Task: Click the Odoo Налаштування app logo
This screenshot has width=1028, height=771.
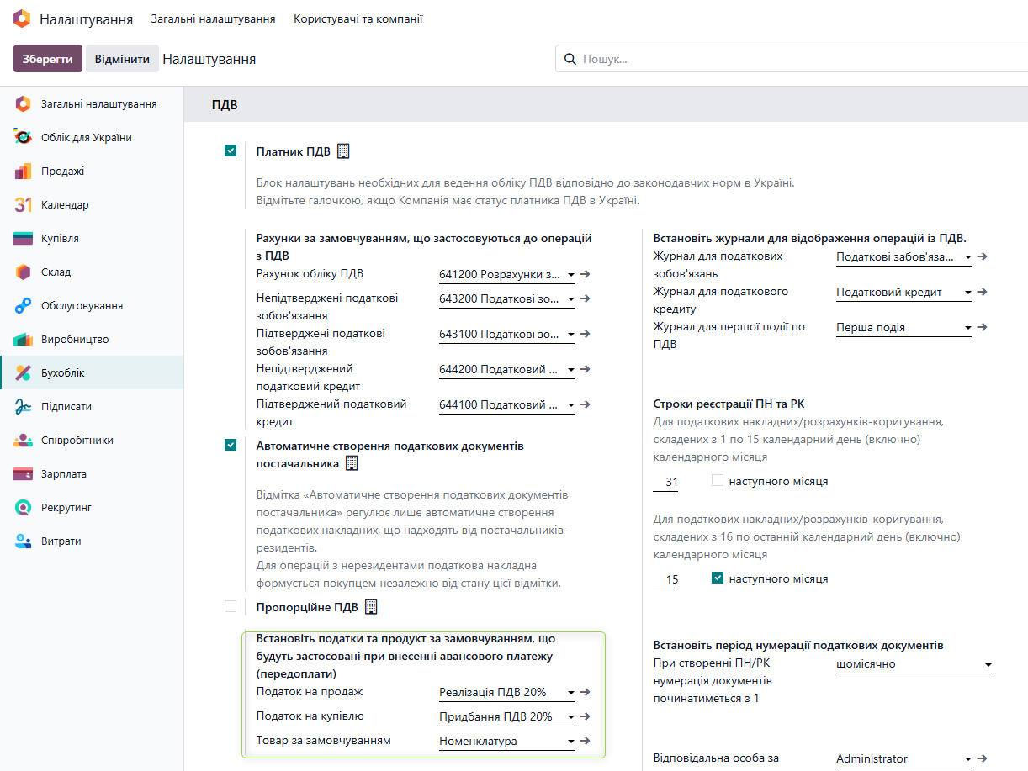Action: (x=22, y=18)
